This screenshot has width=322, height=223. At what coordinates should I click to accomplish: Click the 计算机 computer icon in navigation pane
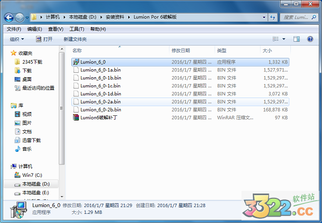point(13,166)
